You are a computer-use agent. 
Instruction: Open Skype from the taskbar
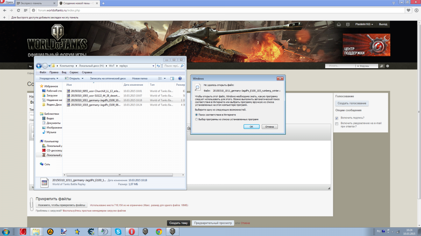coord(118,231)
